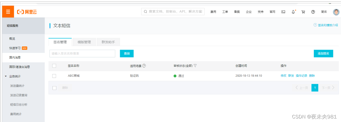The image size is (341, 122).
Task: Click the 验证码 scenario cell
Action: (x=135, y=76)
